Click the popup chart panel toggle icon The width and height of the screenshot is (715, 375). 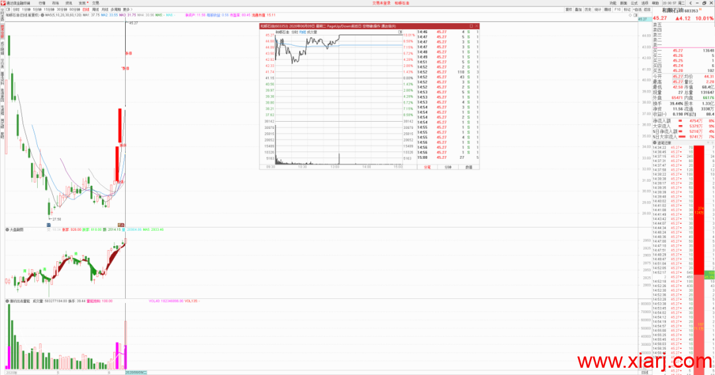[x=400, y=32]
